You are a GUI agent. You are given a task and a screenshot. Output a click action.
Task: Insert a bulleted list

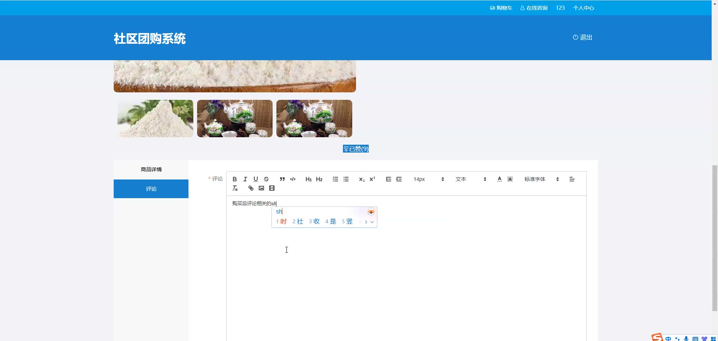click(346, 179)
